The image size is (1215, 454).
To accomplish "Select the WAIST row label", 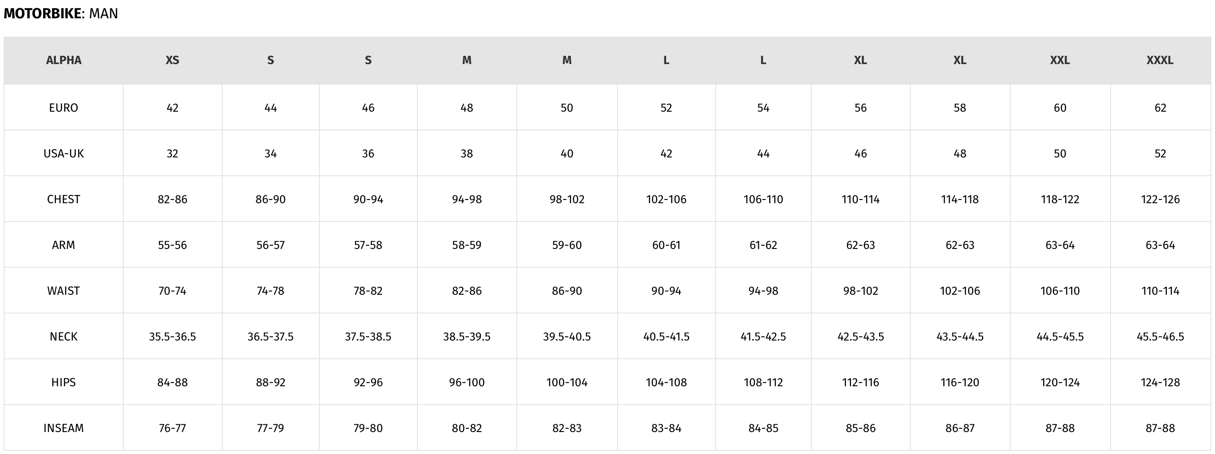I will tap(64, 291).
